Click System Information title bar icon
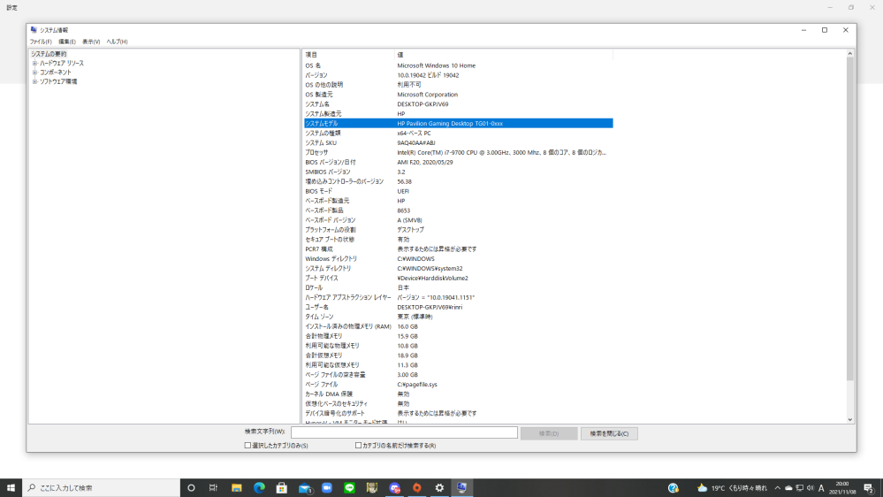Screen dimensions: 883x497 pyautogui.click(x=34, y=30)
